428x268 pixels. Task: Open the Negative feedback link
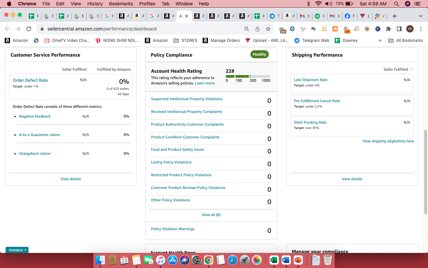click(x=35, y=116)
